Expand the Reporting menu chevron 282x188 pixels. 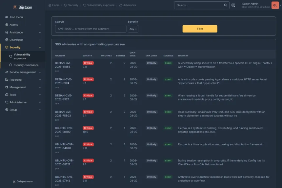point(40,80)
